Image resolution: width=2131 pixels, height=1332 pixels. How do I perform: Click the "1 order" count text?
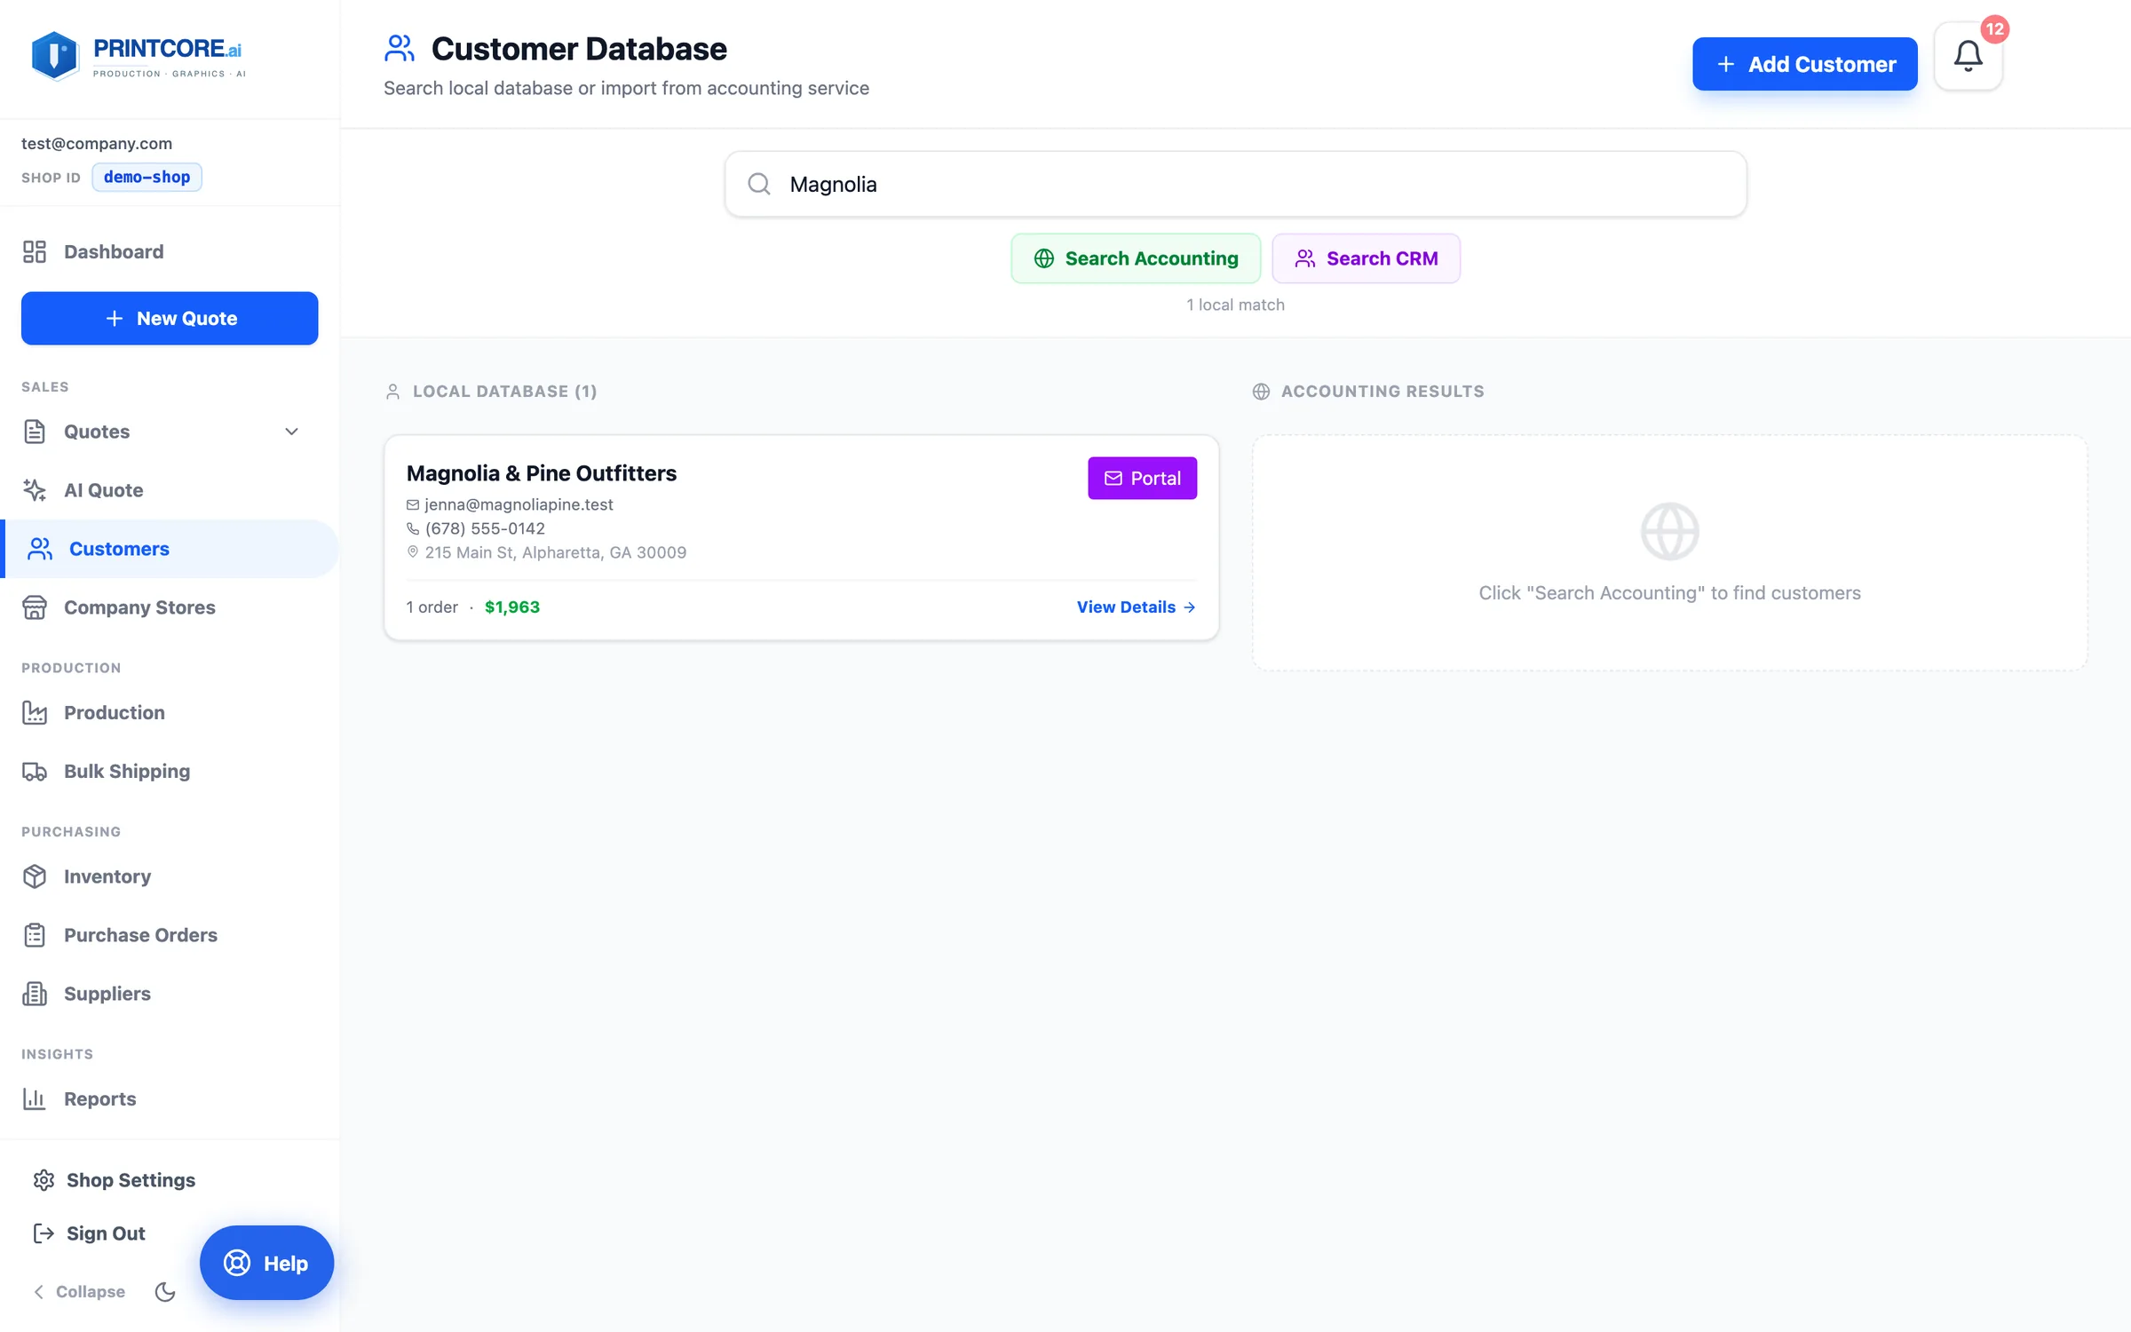coord(432,607)
